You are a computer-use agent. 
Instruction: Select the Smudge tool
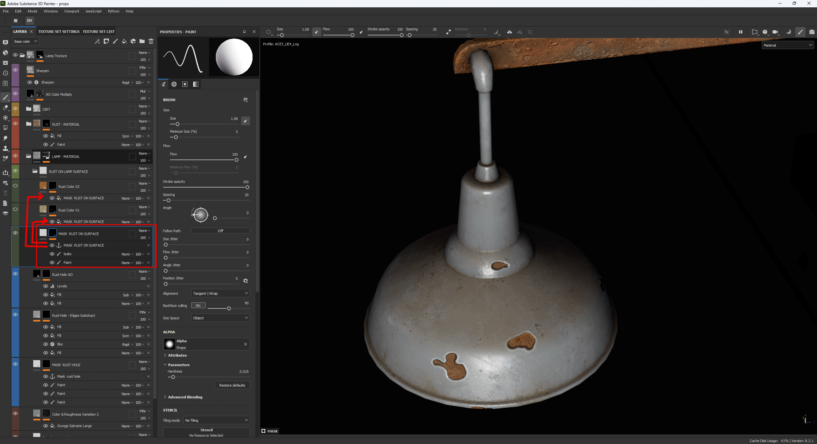point(5,138)
